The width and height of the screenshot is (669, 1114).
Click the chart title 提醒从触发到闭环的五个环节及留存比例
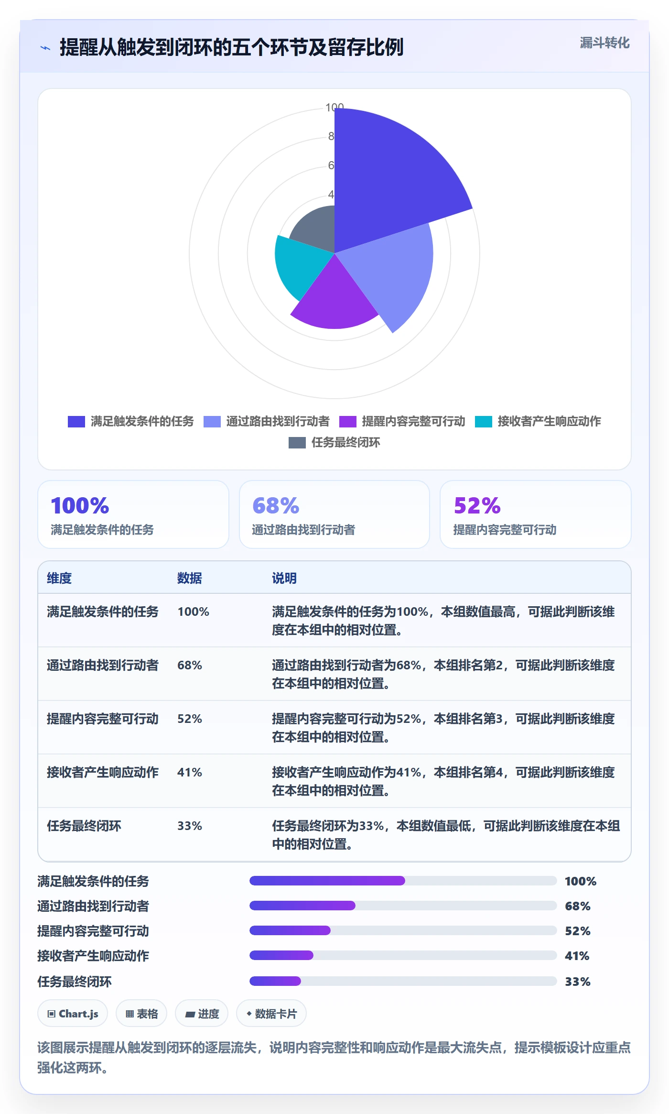point(232,47)
